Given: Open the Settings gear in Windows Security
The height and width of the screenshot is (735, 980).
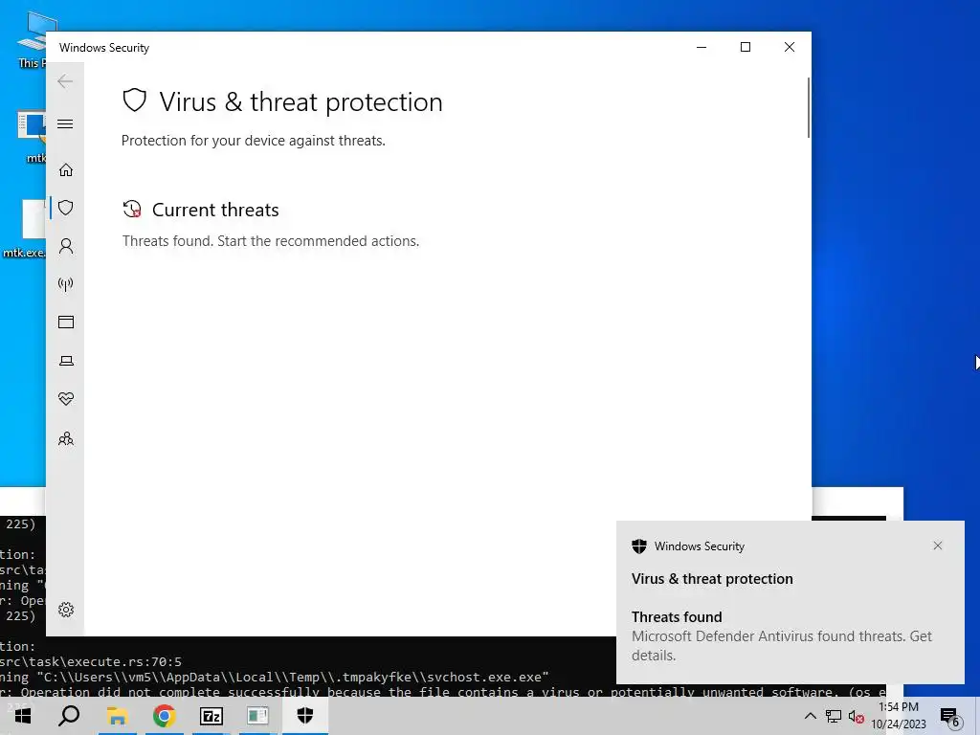Looking at the screenshot, I should coord(66,610).
